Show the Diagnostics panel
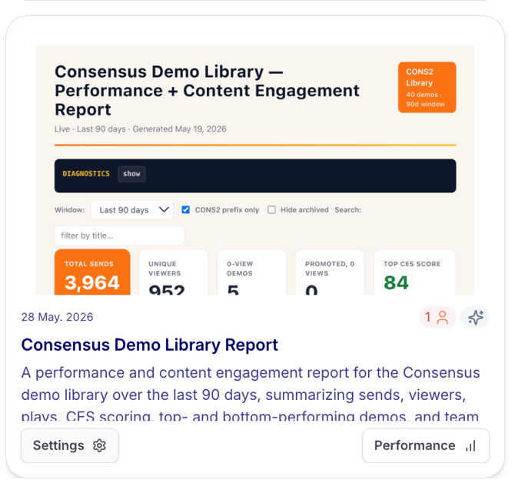This screenshot has width=515, height=490. (x=131, y=174)
